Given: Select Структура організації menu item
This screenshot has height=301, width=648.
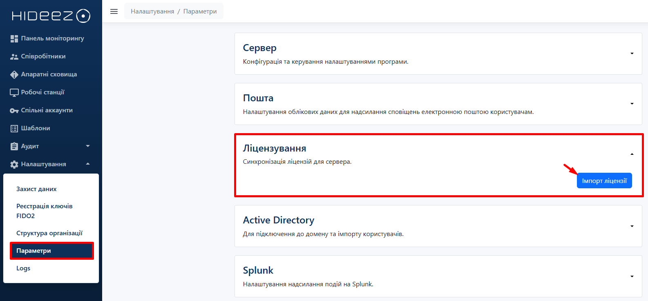Looking at the screenshot, I should click(x=49, y=233).
